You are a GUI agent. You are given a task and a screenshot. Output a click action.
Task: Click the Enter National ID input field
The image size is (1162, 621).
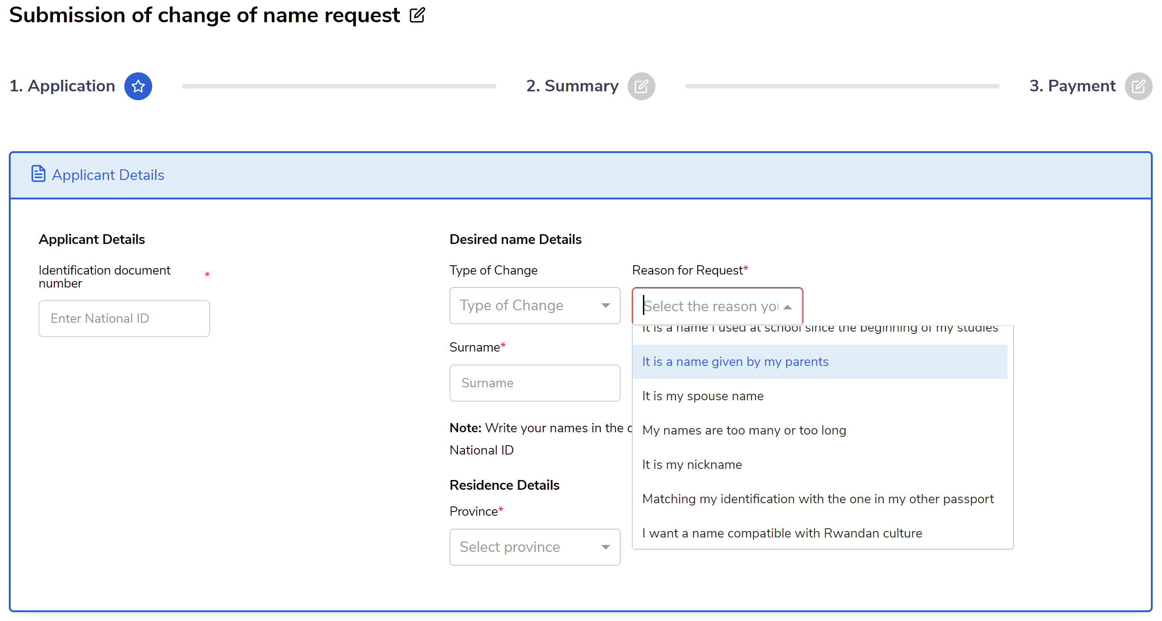click(x=124, y=318)
